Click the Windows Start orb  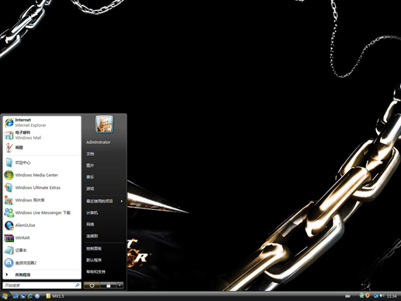point(5,296)
